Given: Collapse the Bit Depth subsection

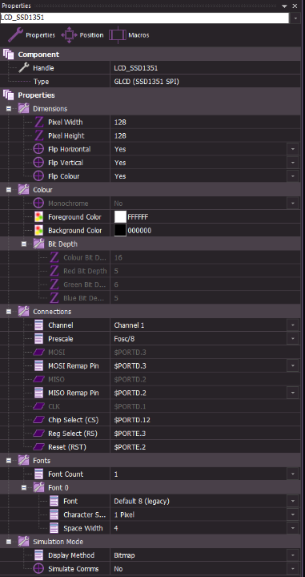Looking at the screenshot, I should coord(24,244).
